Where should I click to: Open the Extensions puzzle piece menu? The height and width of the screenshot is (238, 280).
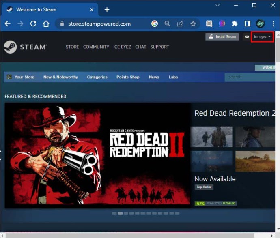coord(235,24)
